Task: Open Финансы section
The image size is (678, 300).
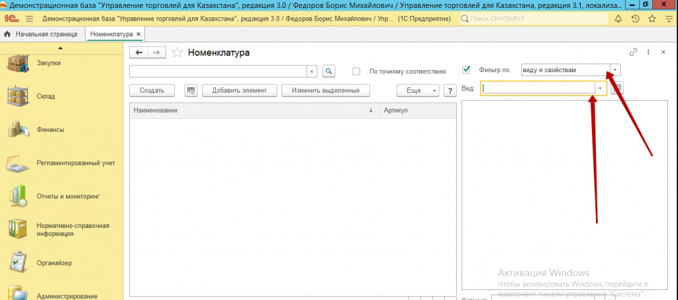Action: (50, 130)
